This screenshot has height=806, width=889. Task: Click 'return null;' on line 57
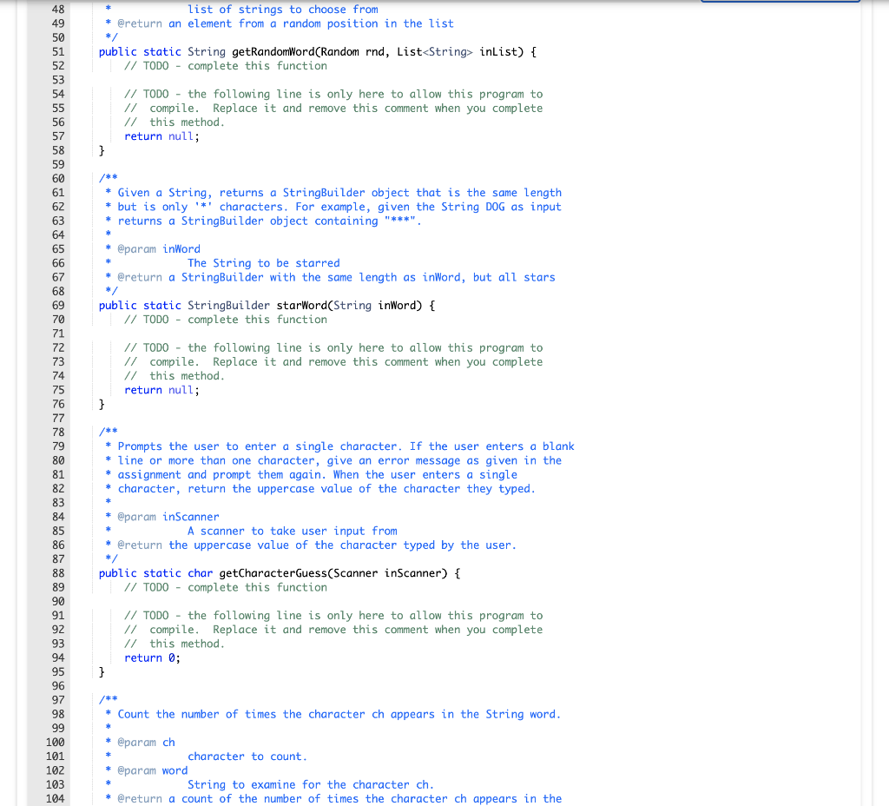162,136
